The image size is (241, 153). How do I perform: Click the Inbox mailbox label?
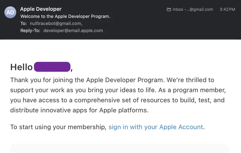[193, 10]
